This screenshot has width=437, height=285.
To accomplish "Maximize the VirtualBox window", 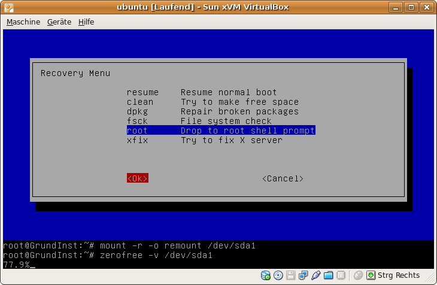I will coord(411,7).
